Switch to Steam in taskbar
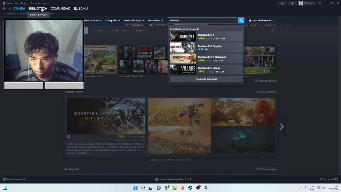The height and width of the screenshot is (192, 341). (x=190, y=188)
